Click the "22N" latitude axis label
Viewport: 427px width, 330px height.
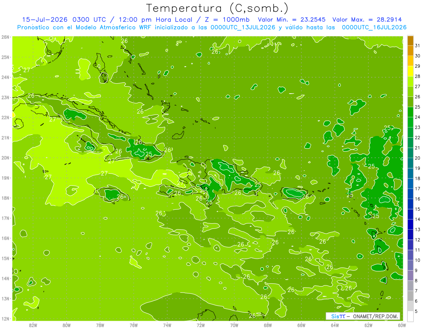5,117
